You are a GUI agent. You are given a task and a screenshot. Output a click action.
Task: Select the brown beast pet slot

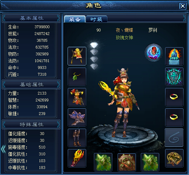(127, 162)
